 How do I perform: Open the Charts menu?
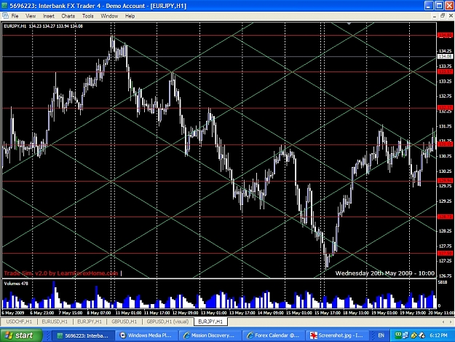68,16
